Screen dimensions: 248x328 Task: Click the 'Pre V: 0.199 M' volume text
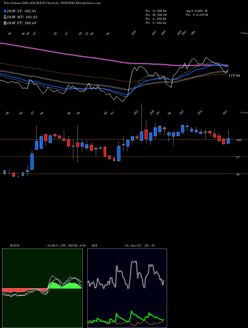coord(196,15)
